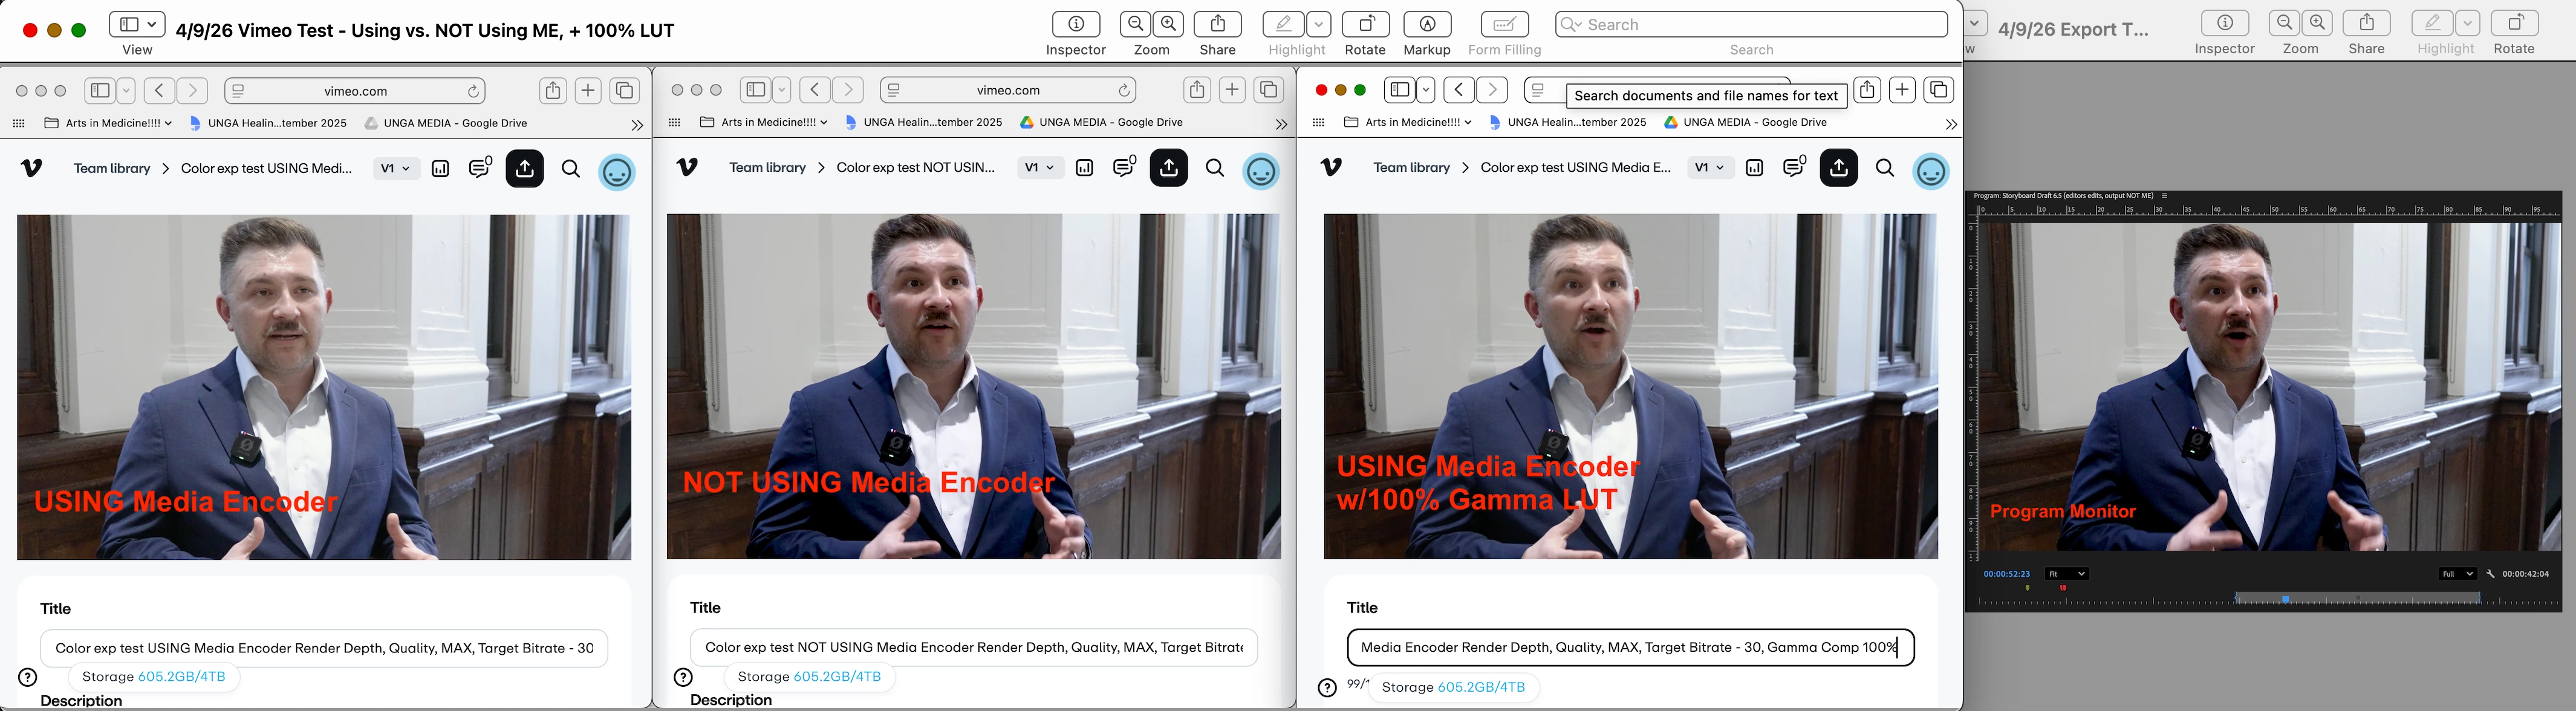Screen dimensions: 2576x711
Task: Open Arts in Medicine bookmarks folder in first browser
Action: point(109,123)
